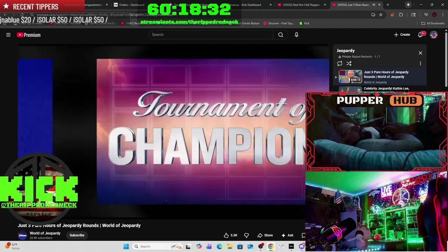The image size is (448, 252).
Task: Open Outlook from the taskbar
Action: click(x=250, y=246)
